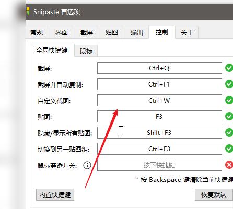Viewport: 233px width, 209px height.
Task: Select the 全局快捷键 sub-tab
Action: click(x=52, y=51)
